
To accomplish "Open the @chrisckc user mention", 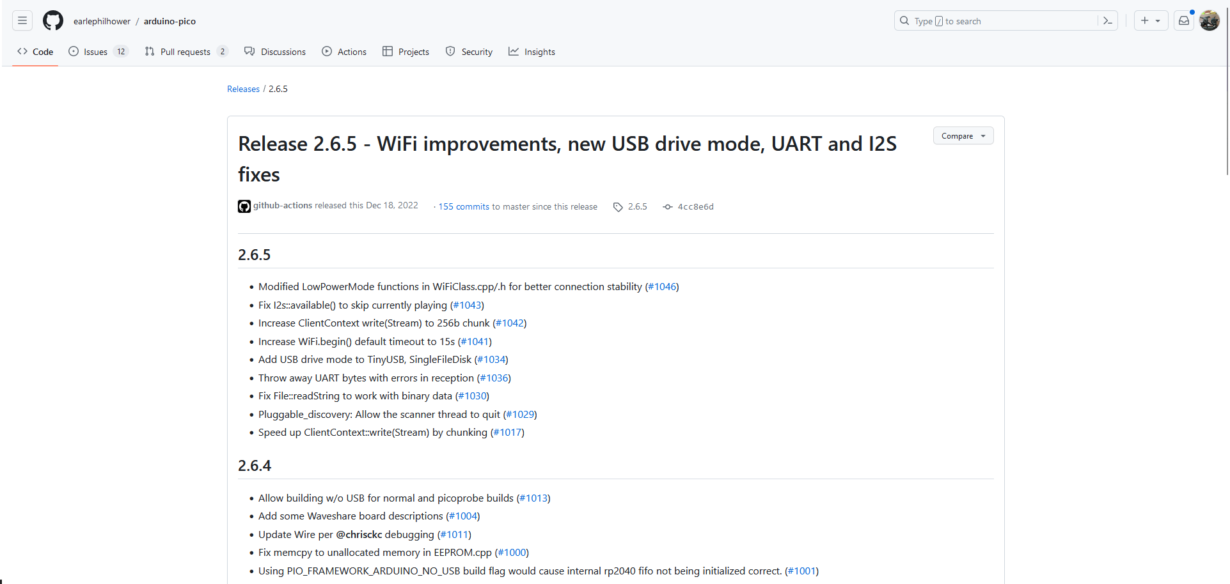I will tap(359, 535).
